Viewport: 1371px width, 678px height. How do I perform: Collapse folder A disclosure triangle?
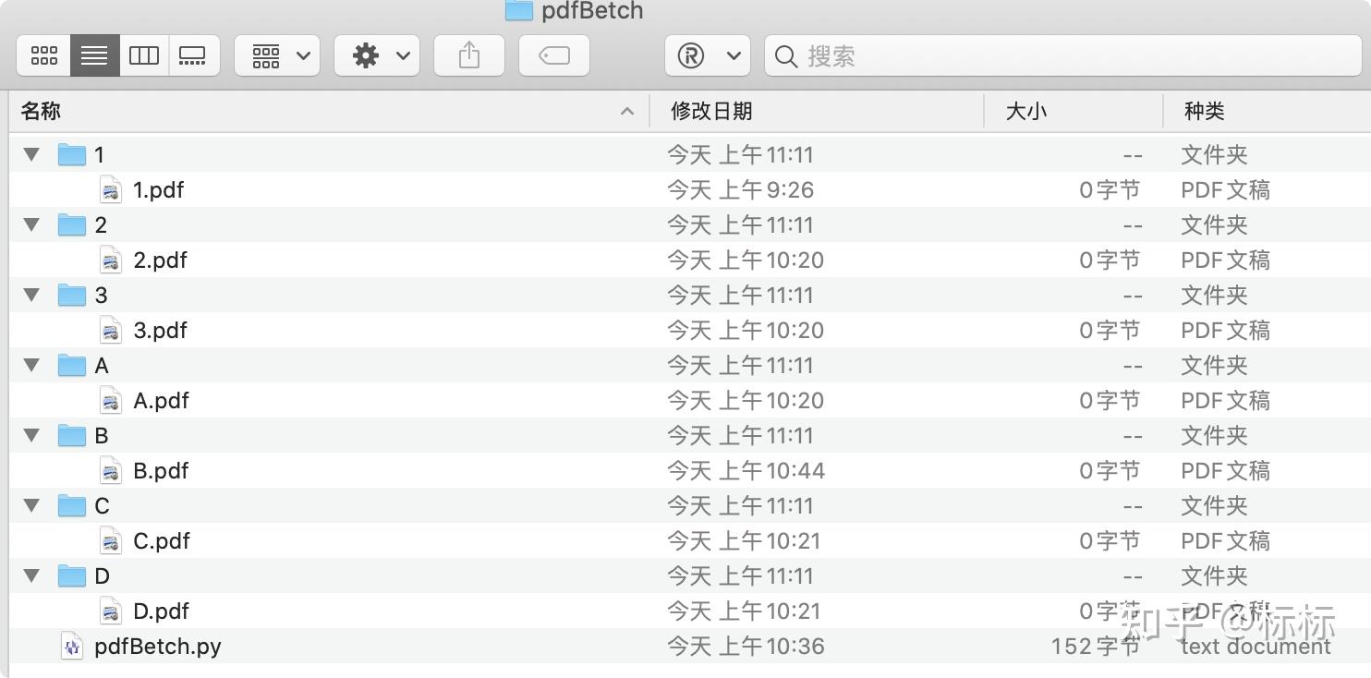[32, 365]
